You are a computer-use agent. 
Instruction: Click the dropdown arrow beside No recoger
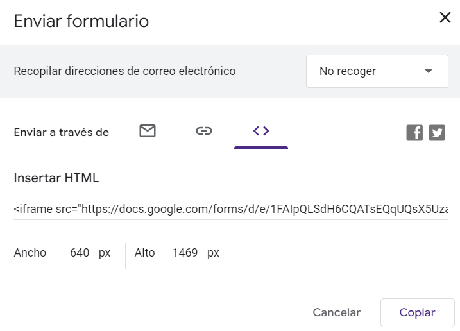tap(429, 71)
